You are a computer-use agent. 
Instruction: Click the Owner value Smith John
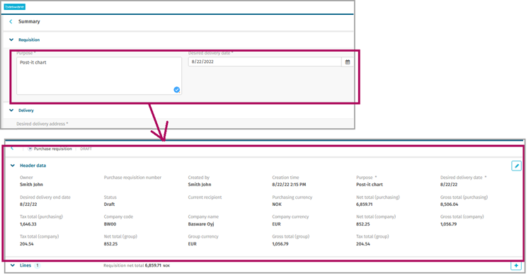tap(31, 185)
